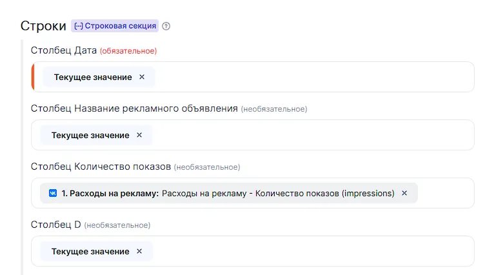
Task: Focus the Столбец D input field
Action: (x=310, y=251)
